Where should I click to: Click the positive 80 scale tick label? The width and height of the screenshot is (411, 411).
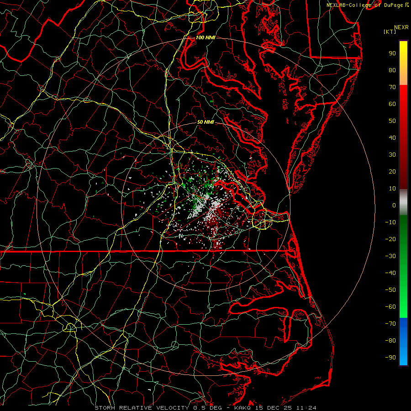click(392, 70)
